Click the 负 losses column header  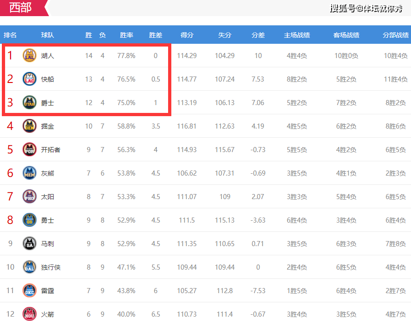103,35
